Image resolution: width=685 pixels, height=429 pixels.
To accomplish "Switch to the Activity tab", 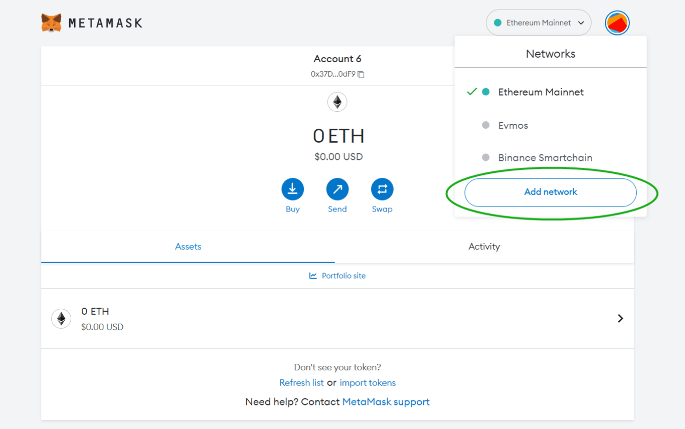I will click(x=484, y=247).
